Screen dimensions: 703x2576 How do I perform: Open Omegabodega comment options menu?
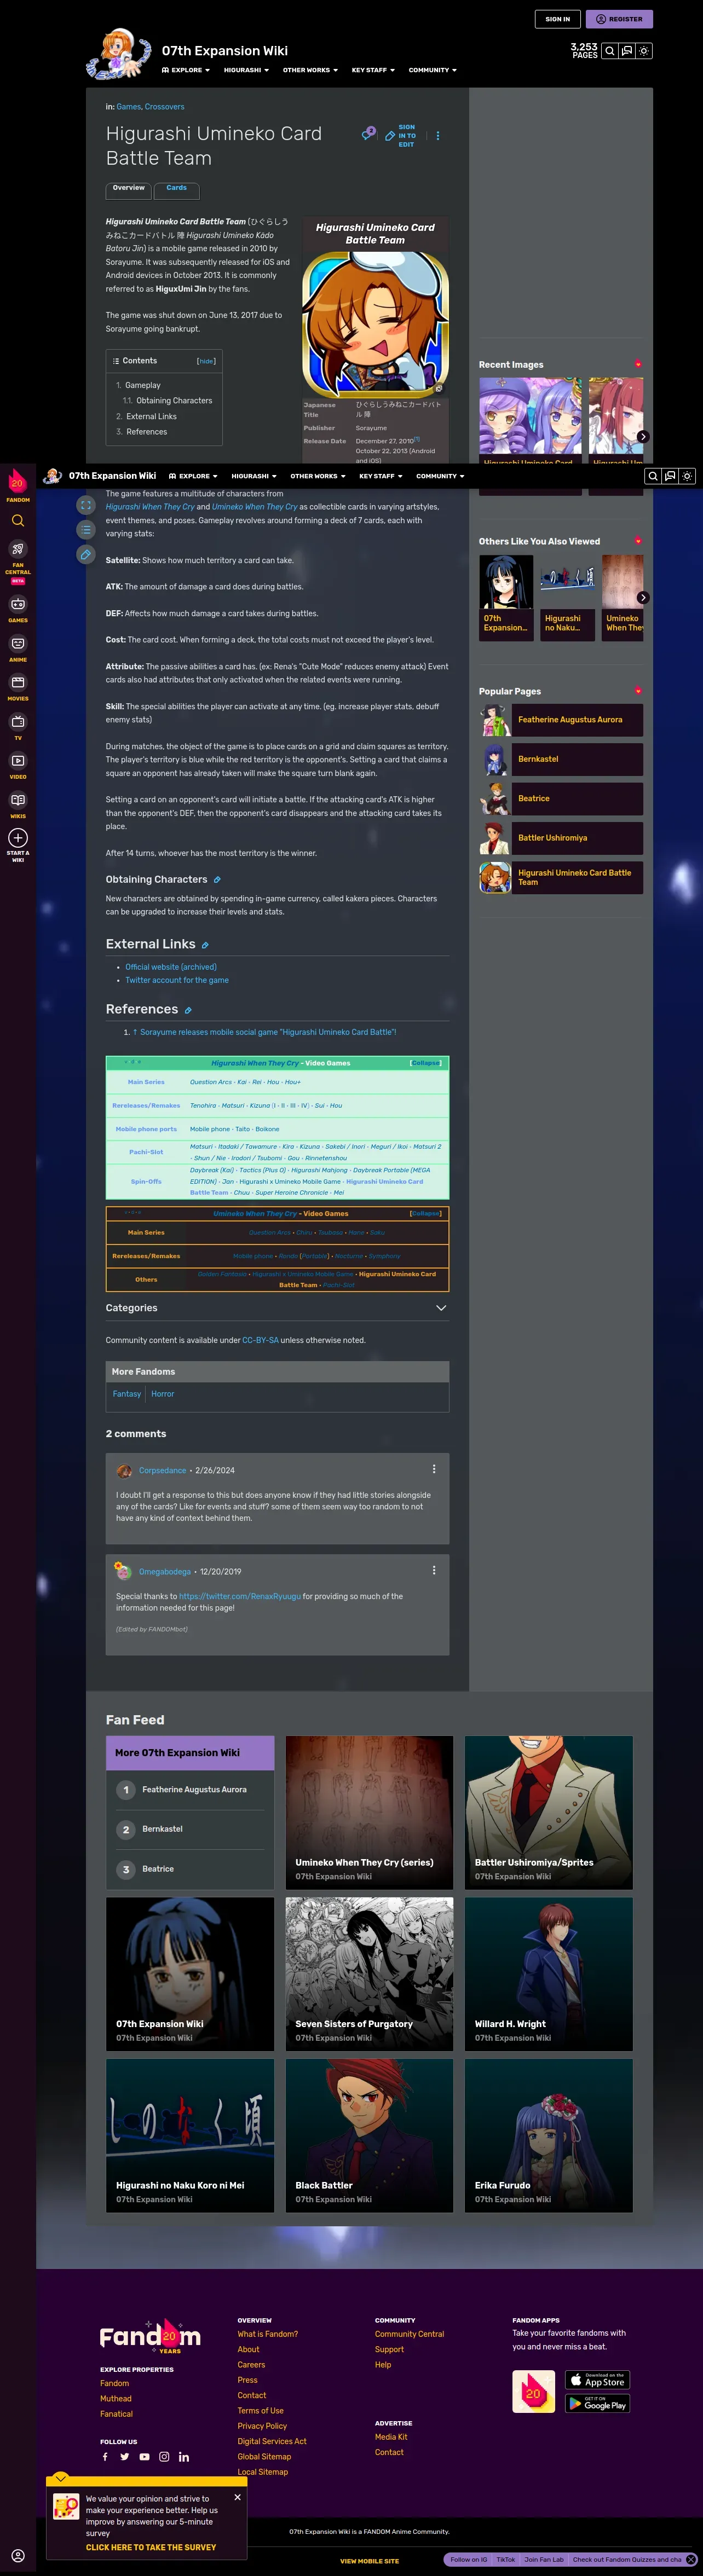point(434,1570)
